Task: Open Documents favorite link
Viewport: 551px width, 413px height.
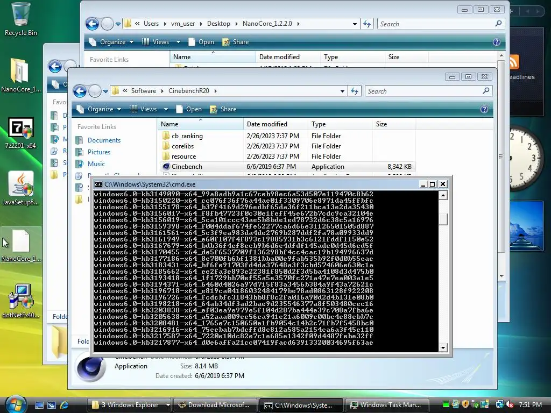Action: 104,140
